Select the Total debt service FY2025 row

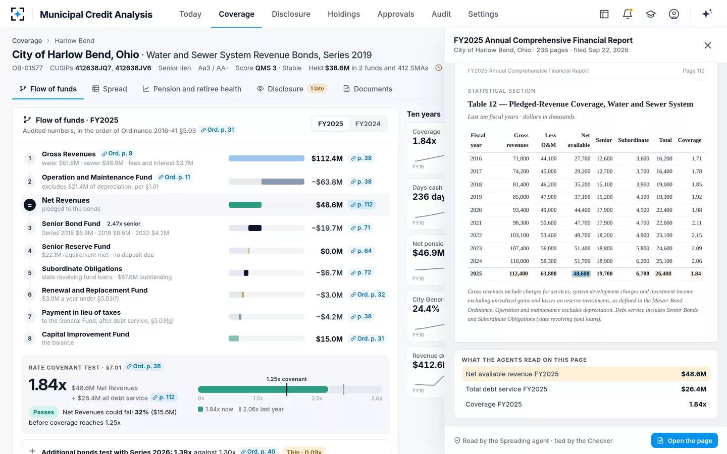pos(586,389)
